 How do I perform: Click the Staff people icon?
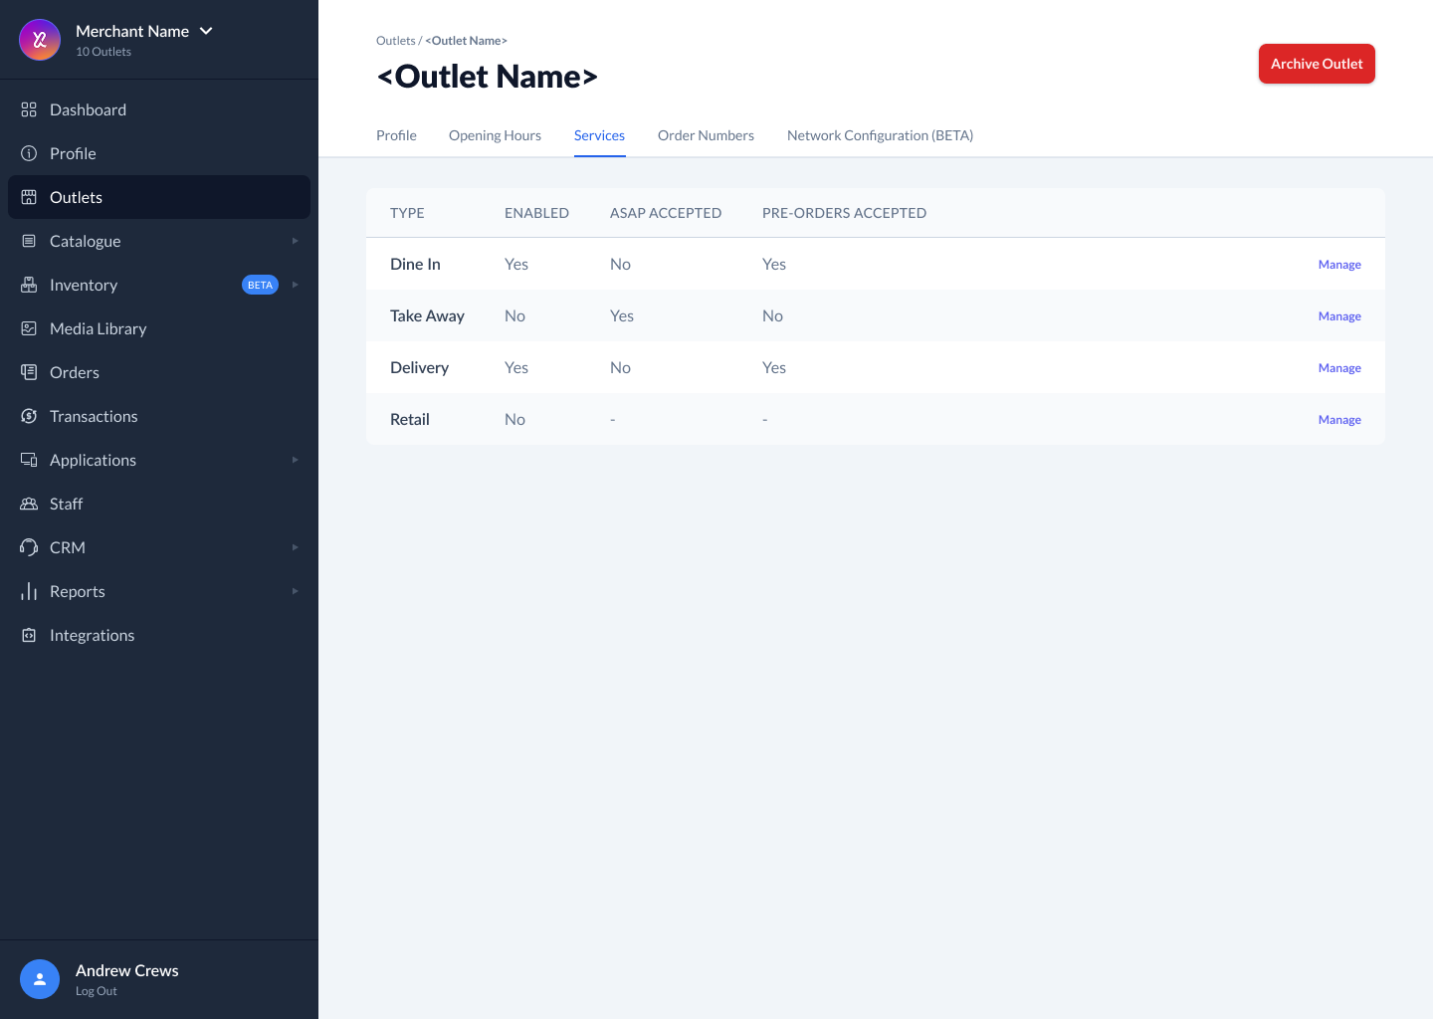pos(29,504)
